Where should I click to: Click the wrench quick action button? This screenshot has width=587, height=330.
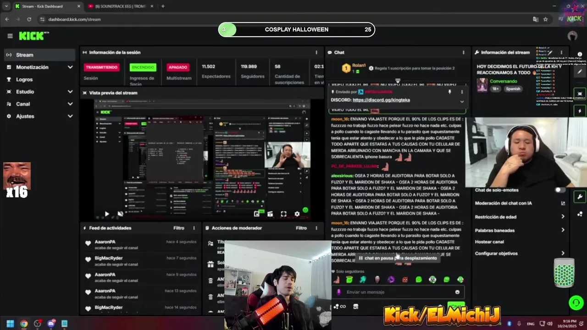click(x=580, y=197)
